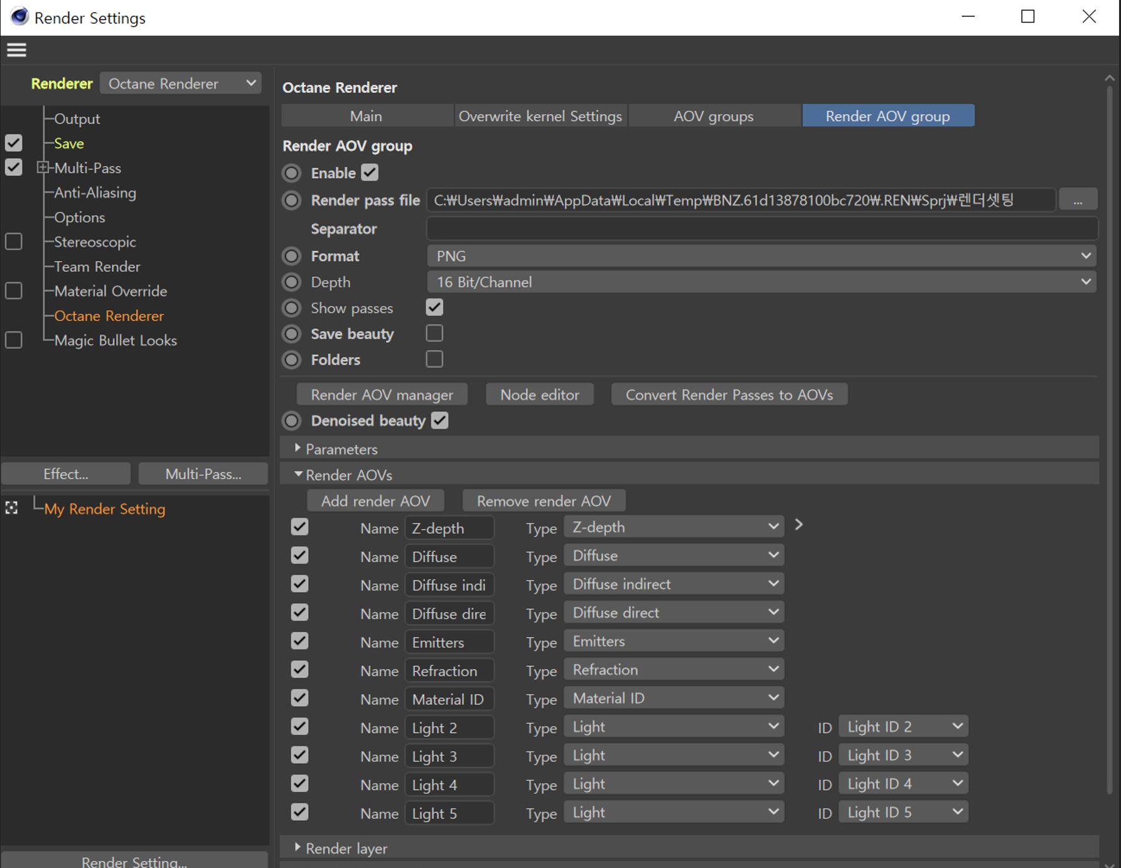Click into the Separator input field
This screenshot has height=868, width=1121.
pyautogui.click(x=762, y=228)
